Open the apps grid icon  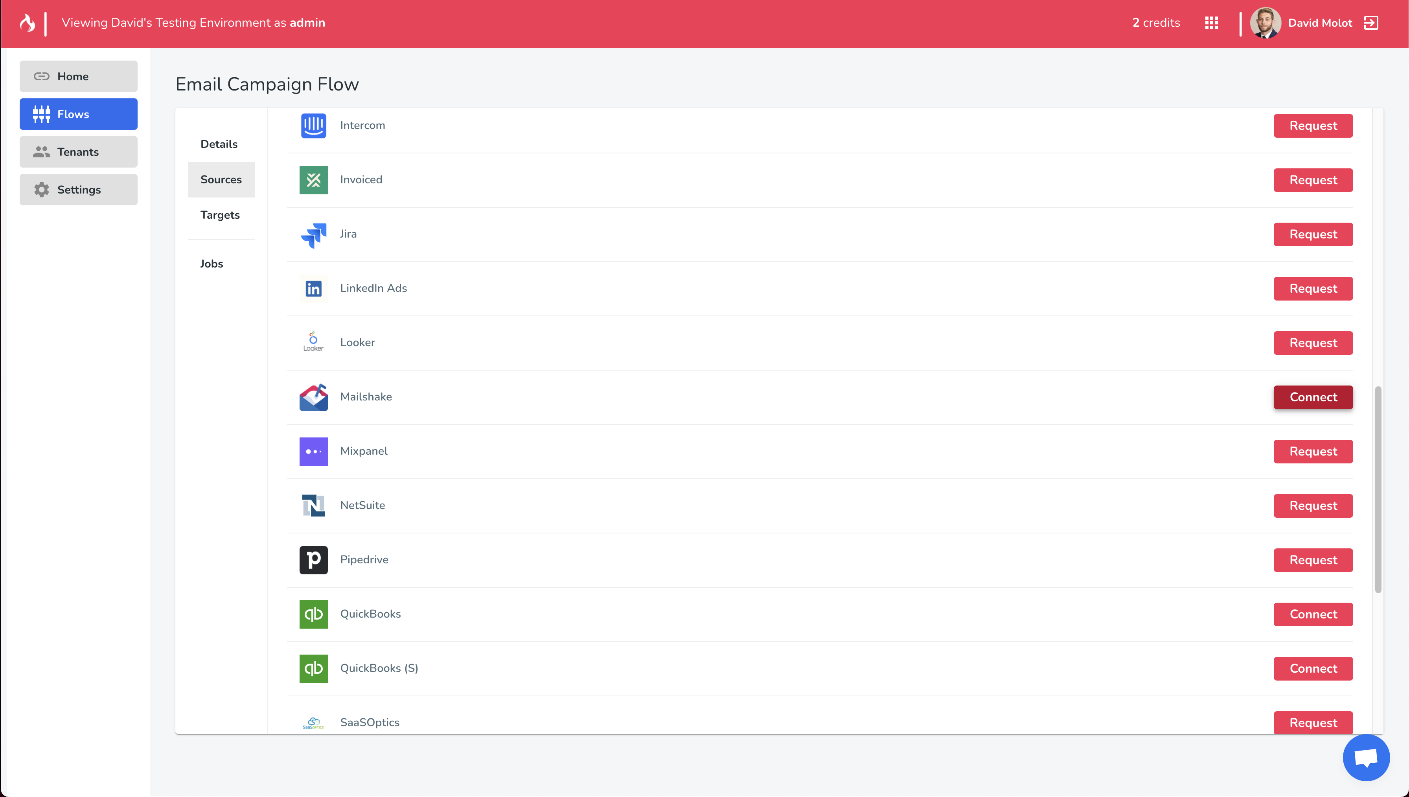(1211, 23)
